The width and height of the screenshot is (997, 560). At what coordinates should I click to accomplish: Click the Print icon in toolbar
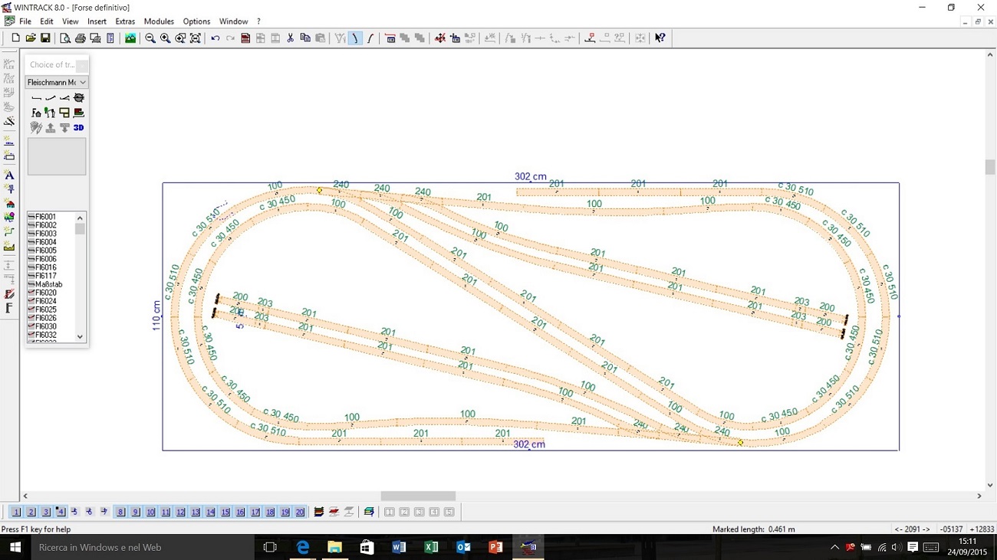click(81, 38)
